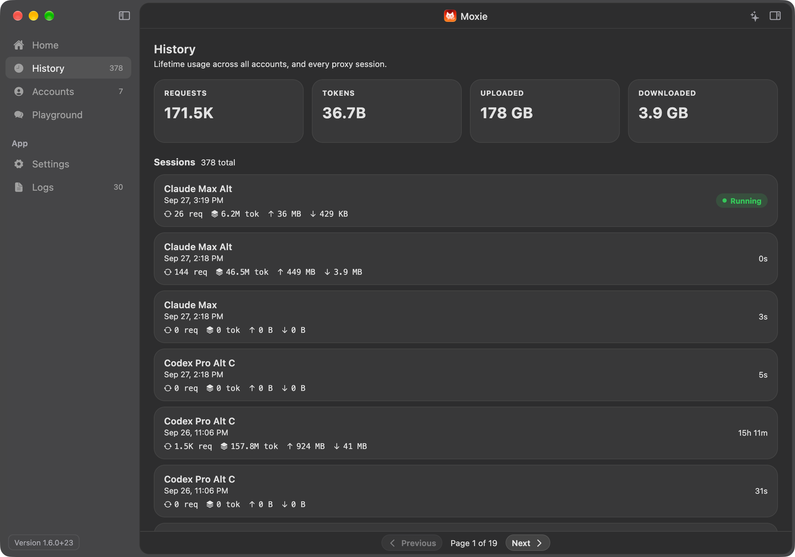The height and width of the screenshot is (557, 795).
Task: Click download arrow beside 41 MB
Action: 337,446
